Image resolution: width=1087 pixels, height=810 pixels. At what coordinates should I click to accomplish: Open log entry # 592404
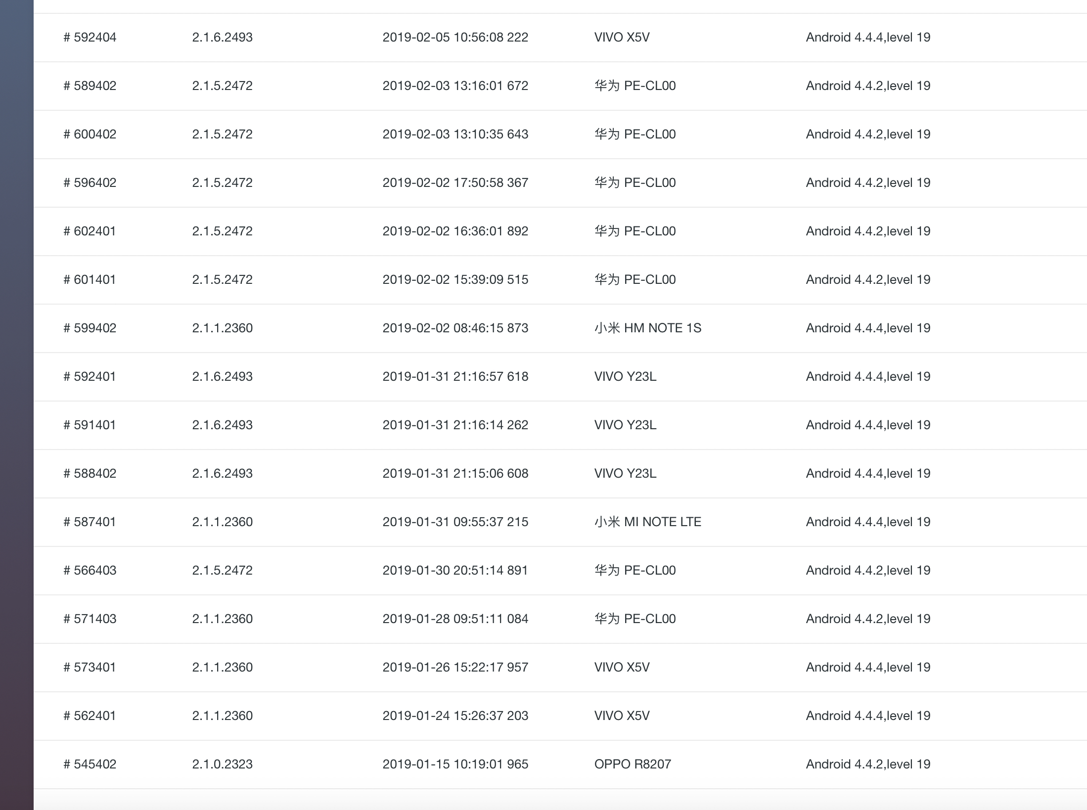[89, 37]
